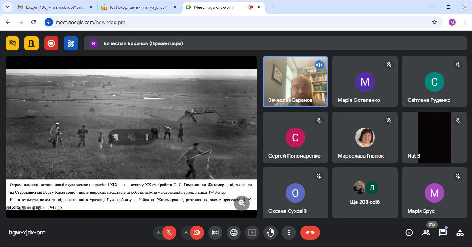This screenshot has height=247, width=472.
Task: Open meeting details info icon
Action: coord(409,233)
